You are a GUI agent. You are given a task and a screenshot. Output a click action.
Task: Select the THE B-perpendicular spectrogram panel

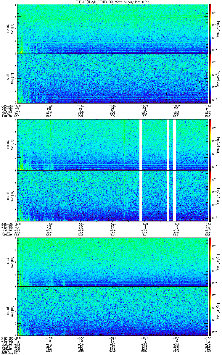click(112, 262)
